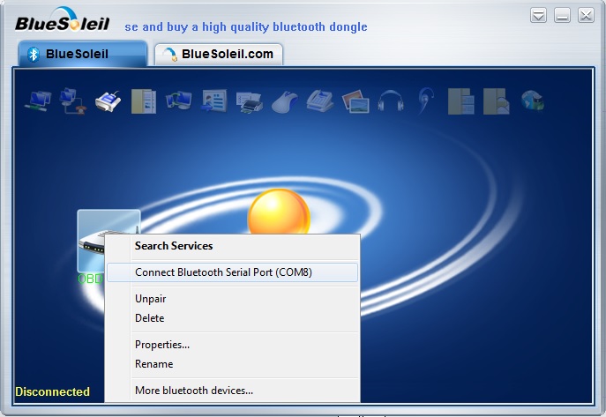Select the Serial Port connector icon

tap(108, 101)
